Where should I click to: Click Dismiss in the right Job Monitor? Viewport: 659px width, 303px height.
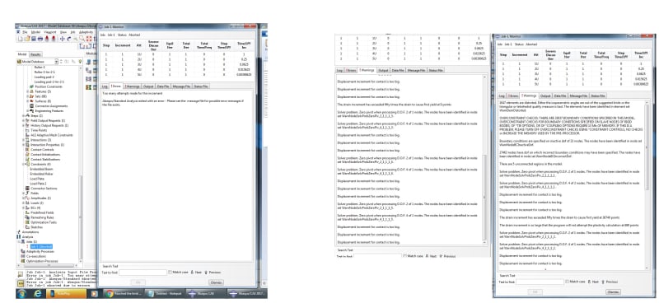[613, 292]
